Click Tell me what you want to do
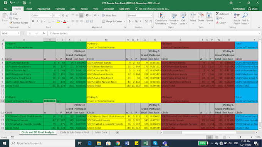262x147 pixels. coord(152,9)
